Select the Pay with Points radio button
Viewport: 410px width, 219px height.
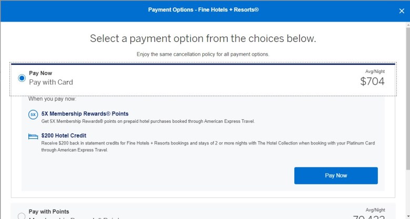coord(22,216)
